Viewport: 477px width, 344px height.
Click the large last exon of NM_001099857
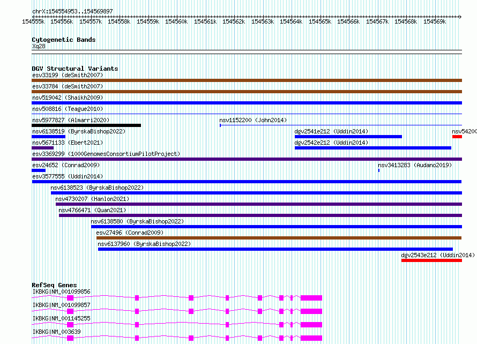(x=311, y=311)
